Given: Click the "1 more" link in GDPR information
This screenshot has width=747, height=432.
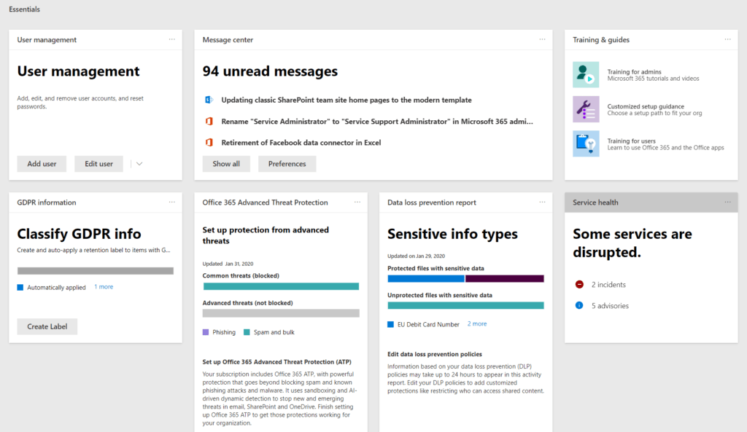Looking at the screenshot, I should [x=104, y=287].
